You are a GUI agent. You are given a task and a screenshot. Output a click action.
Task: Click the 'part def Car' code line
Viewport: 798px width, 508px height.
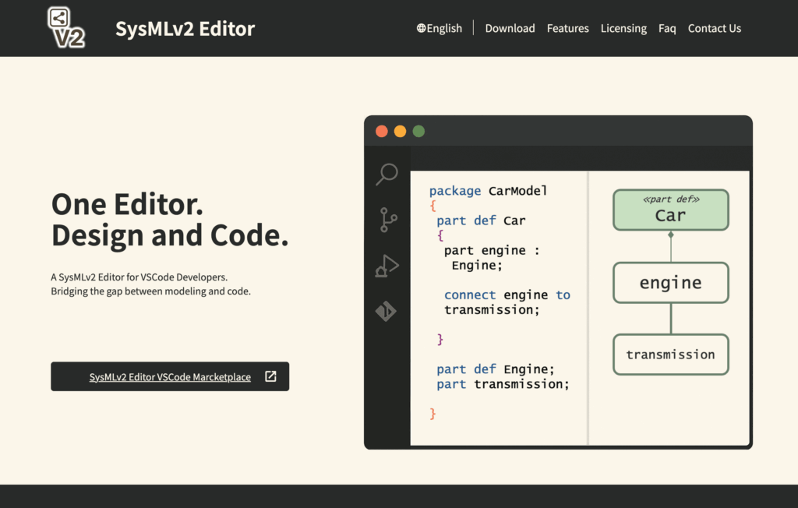click(x=481, y=220)
